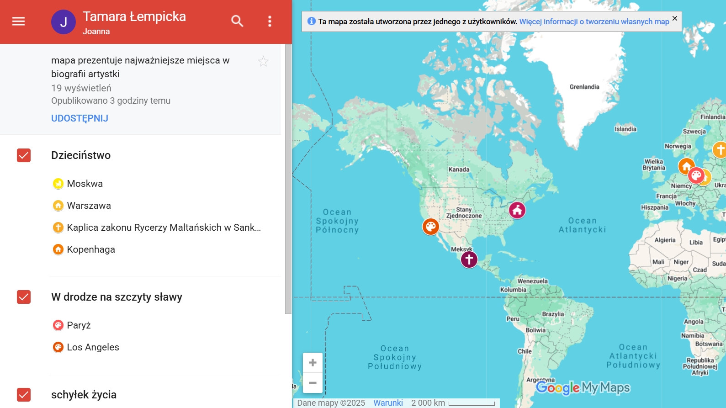Toggle the W drodze na szczyty sławy layer
726x408 pixels.
24,297
